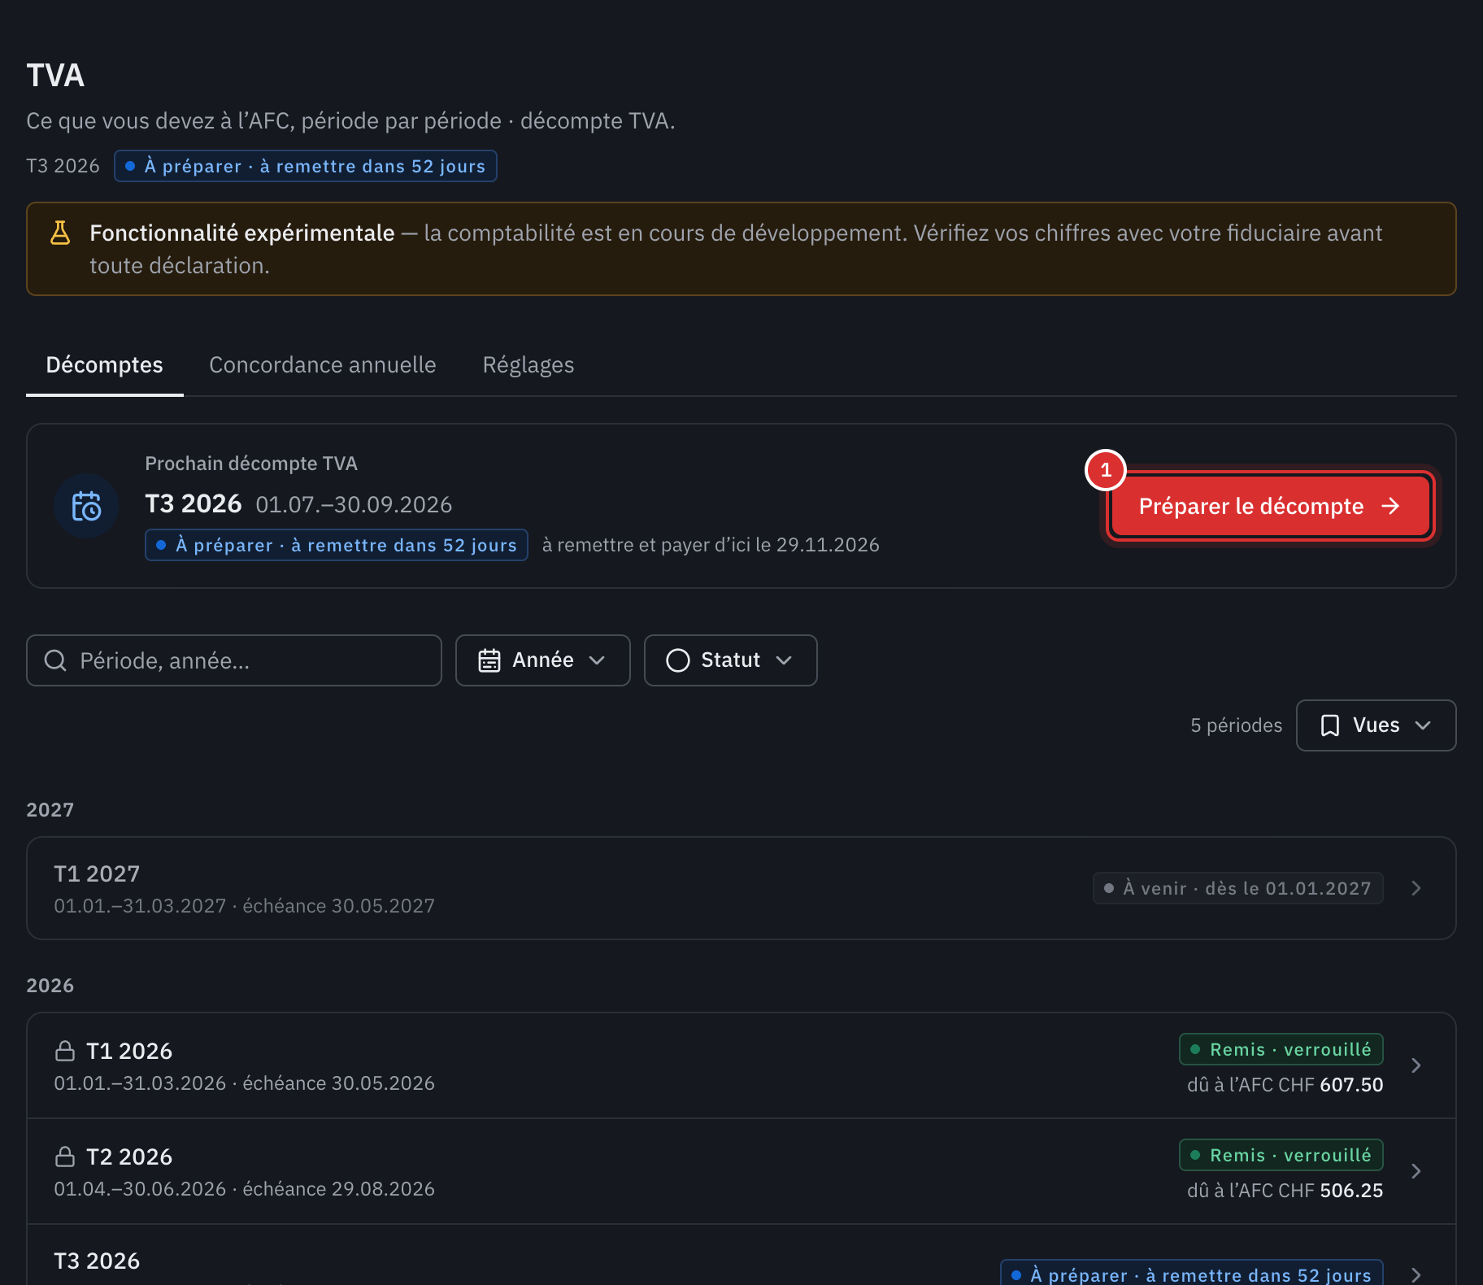
Task: Click the calendar icon on Année filter
Action: point(489,660)
